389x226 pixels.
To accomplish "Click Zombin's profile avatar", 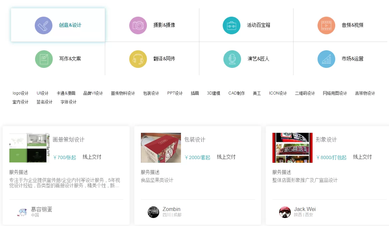I will click(154, 212).
